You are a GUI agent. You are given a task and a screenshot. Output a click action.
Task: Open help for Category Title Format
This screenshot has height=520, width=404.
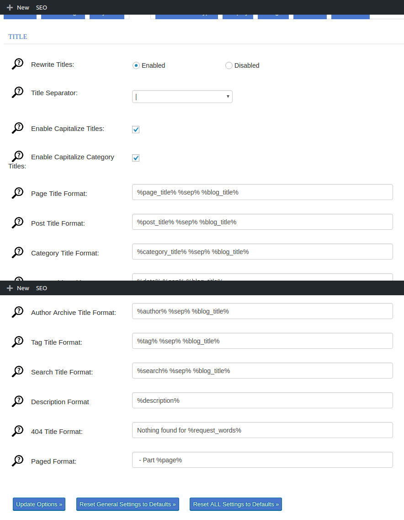pos(17,252)
